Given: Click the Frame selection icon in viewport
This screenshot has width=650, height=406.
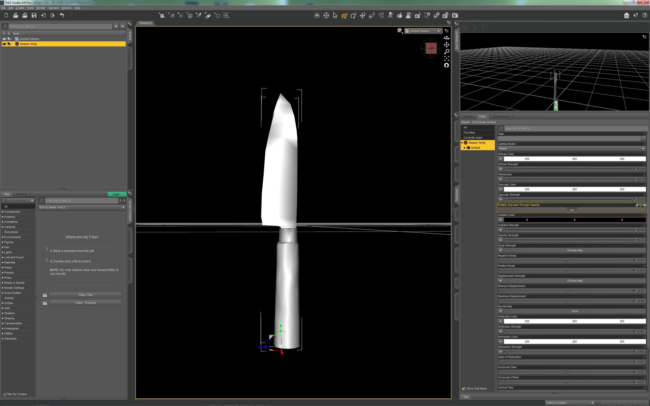Looking at the screenshot, I should (446, 58).
